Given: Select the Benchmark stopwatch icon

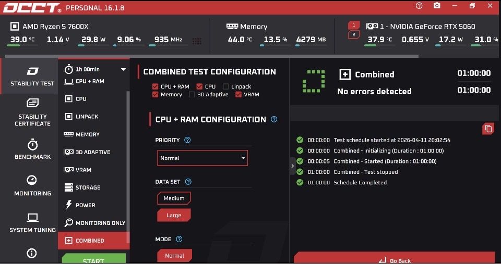Looking at the screenshot, I should [x=32, y=144].
